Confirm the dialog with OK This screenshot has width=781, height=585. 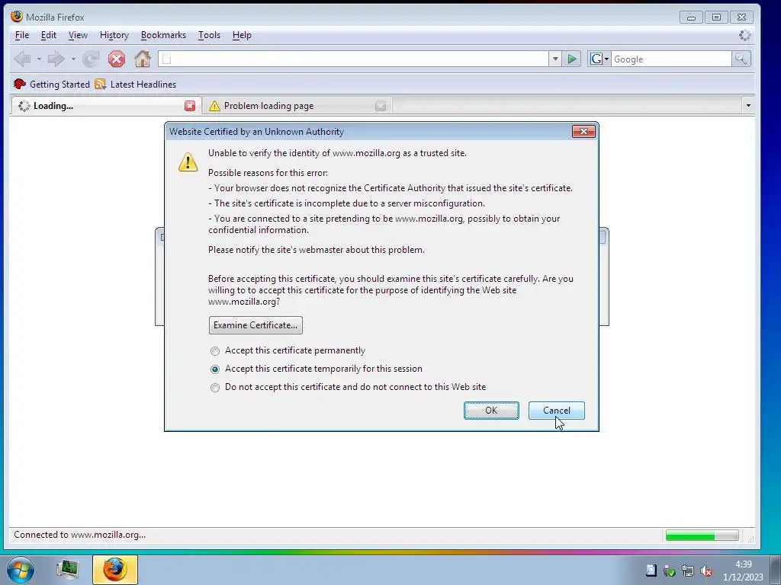[491, 411]
